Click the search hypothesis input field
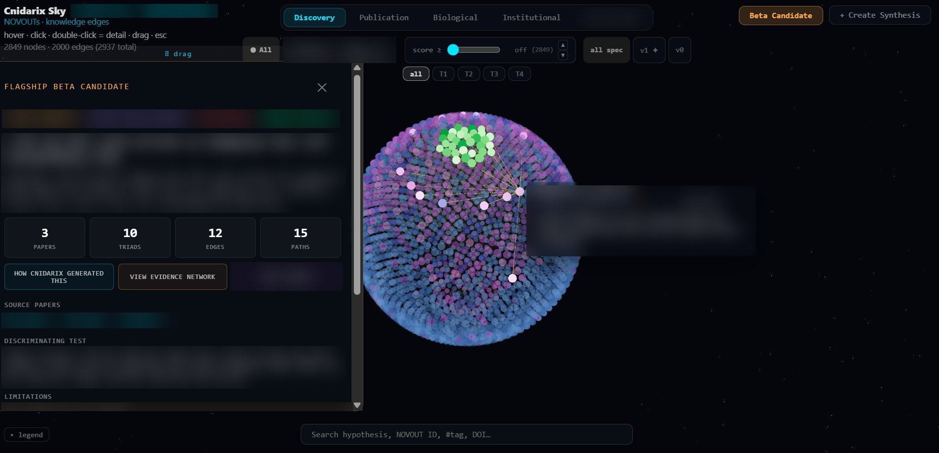The height and width of the screenshot is (453, 939). (x=466, y=434)
